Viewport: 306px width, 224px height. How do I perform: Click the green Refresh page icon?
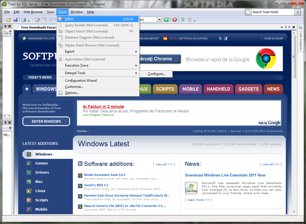click(x=183, y=20)
